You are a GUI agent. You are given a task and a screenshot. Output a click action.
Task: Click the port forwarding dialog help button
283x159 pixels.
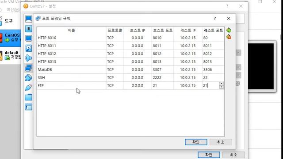215,19
